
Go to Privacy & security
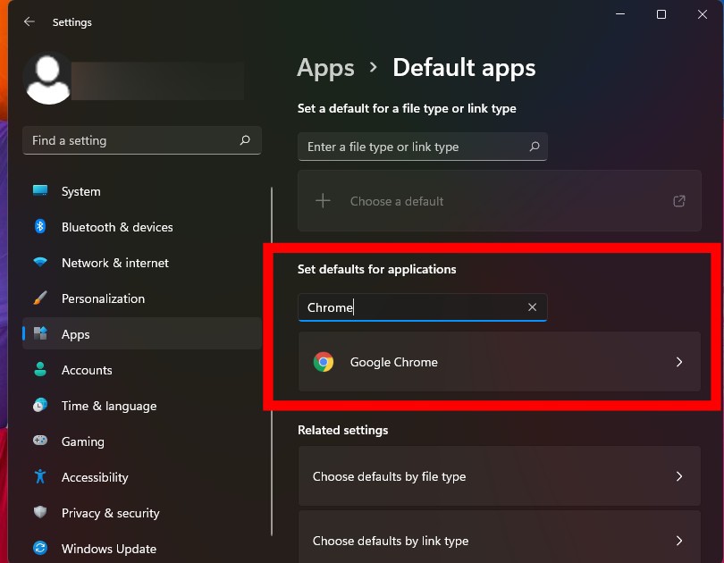[x=142, y=513]
